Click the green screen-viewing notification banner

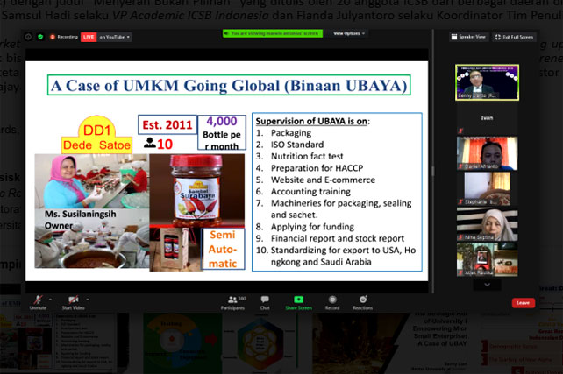point(273,33)
